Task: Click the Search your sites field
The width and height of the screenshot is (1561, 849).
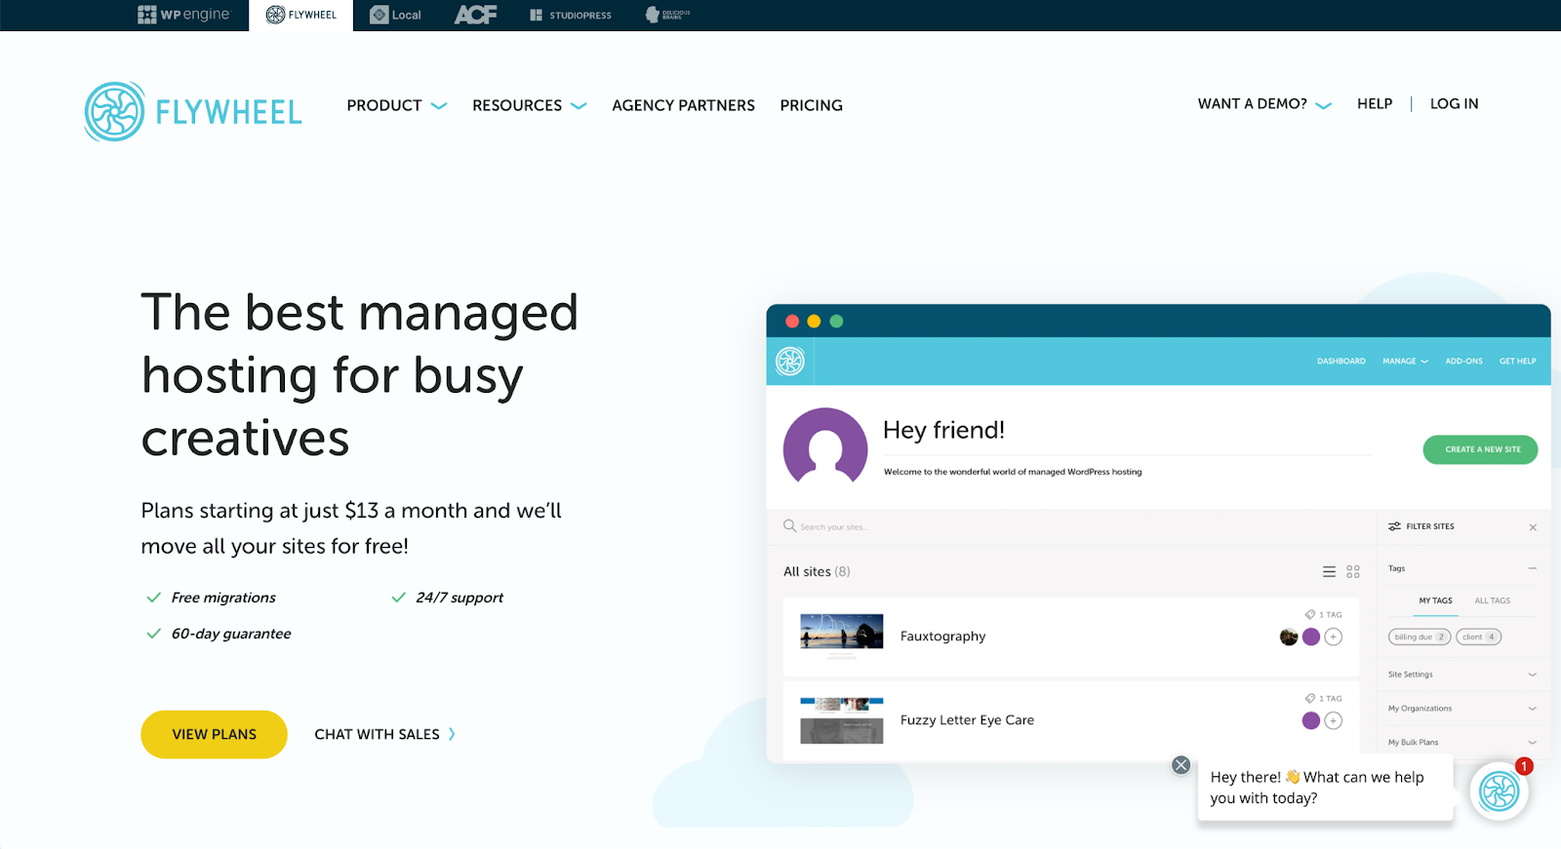Action: tap(976, 527)
